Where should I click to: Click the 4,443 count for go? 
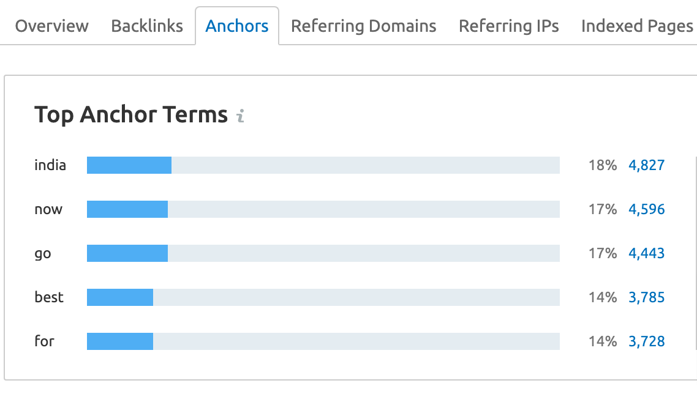647,253
